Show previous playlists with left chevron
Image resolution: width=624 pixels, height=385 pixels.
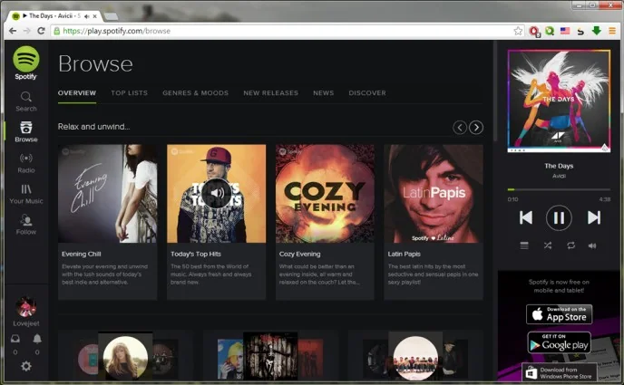460,127
